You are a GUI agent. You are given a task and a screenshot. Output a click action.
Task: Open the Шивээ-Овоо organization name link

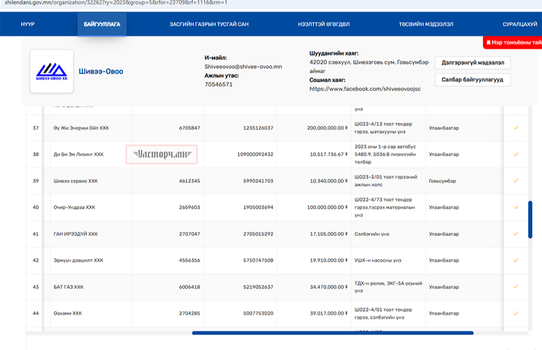click(101, 71)
